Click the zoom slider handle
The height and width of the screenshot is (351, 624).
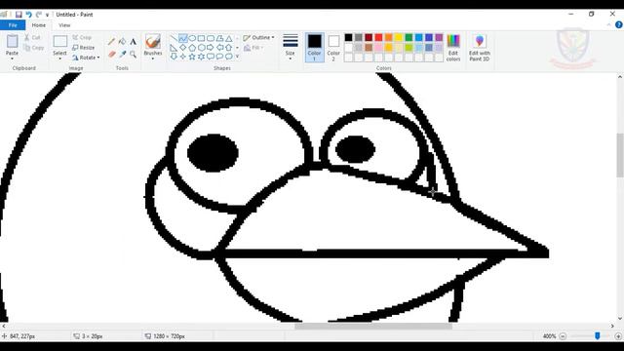pyautogui.click(x=598, y=336)
